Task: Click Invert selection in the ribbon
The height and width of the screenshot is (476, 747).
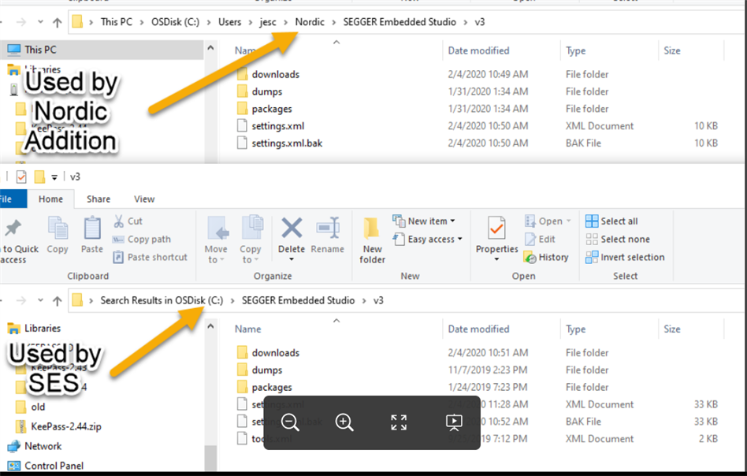Action: [625, 257]
